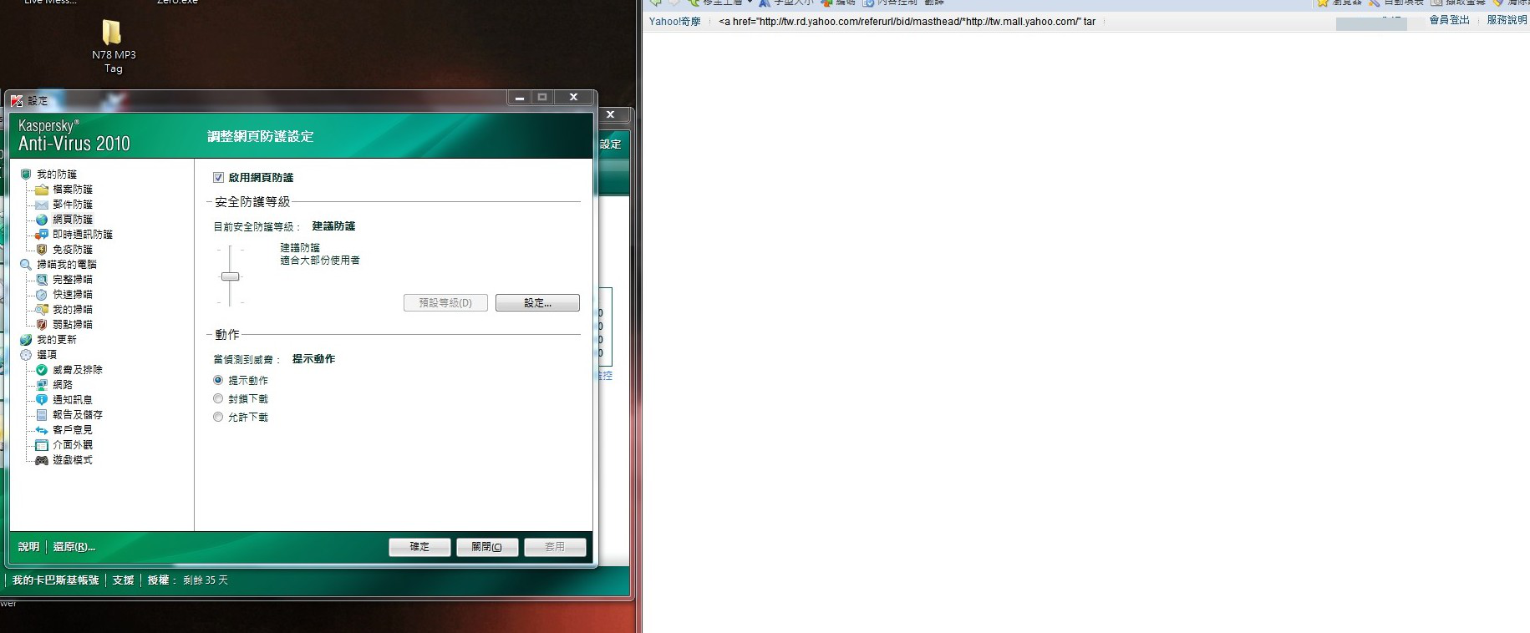Click 設定 link in background Kaspersky window
The width and height of the screenshot is (1530, 633).
point(611,144)
